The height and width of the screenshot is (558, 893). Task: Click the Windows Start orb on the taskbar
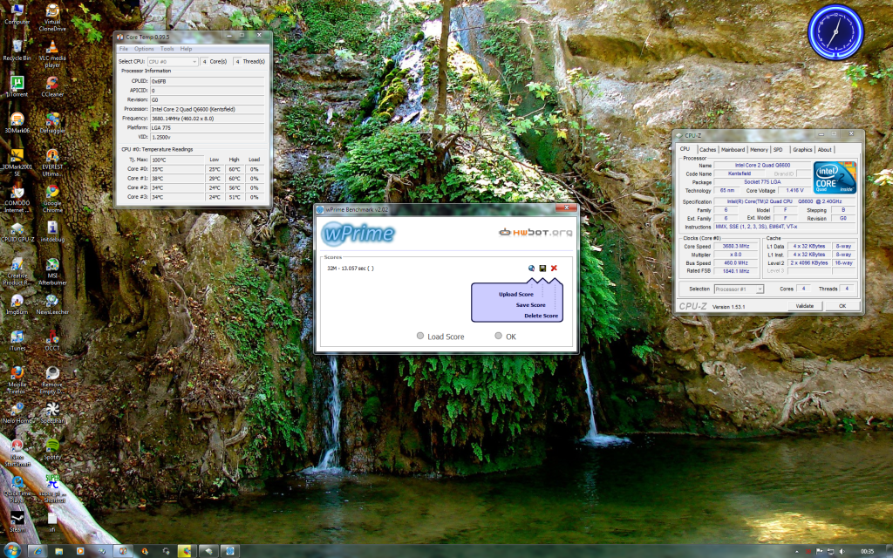click(13, 551)
